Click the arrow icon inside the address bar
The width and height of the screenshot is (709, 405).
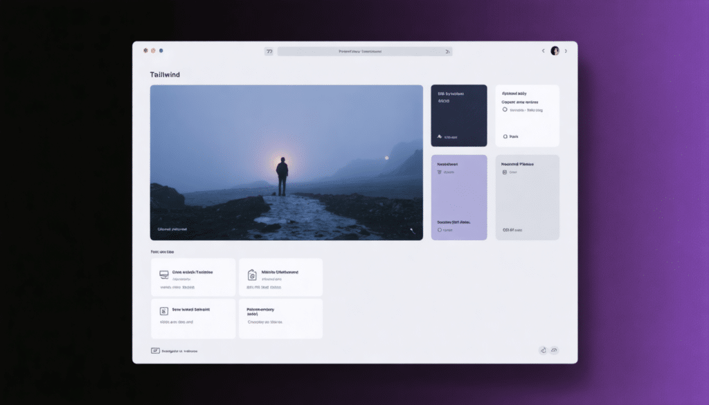tap(448, 51)
